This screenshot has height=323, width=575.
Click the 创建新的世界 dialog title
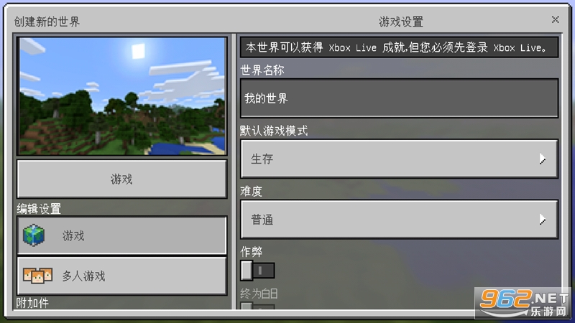click(47, 22)
